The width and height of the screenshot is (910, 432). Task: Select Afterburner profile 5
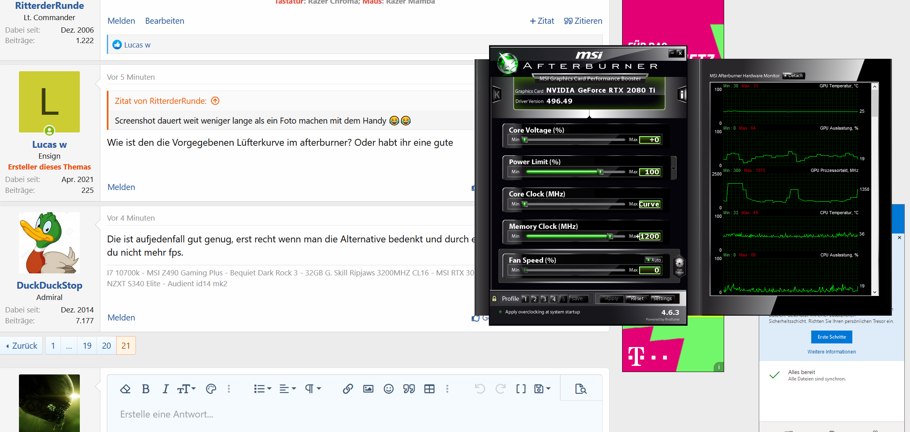[x=564, y=299]
